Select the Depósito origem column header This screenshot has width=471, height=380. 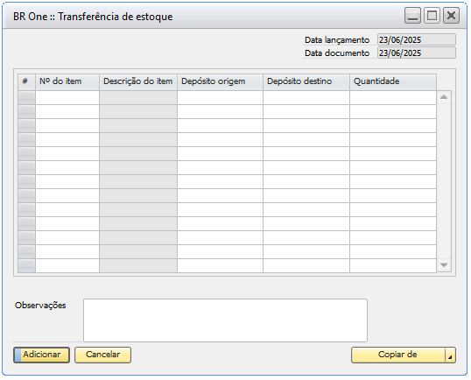(221, 81)
